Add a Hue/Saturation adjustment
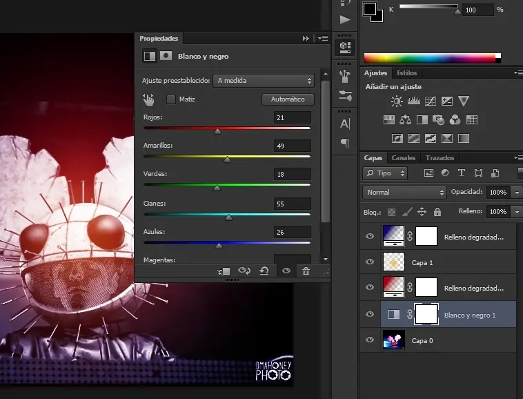This screenshot has height=399, width=523. tap(389, 119)
